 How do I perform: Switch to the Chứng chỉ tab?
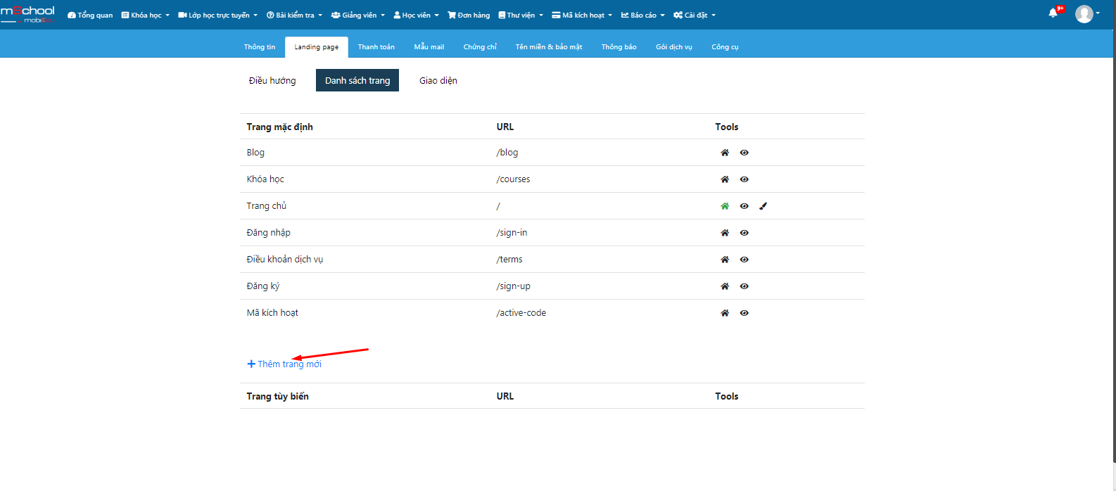480,47
